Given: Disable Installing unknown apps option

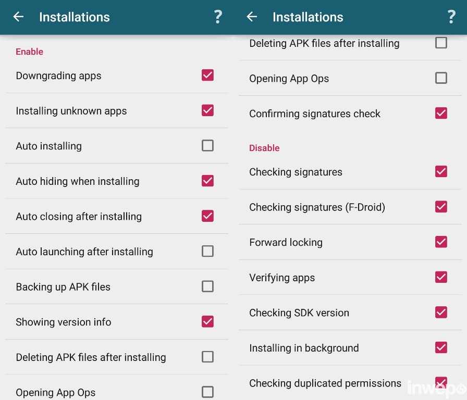Looking at the screenshot, I should (x=207, y=110).
